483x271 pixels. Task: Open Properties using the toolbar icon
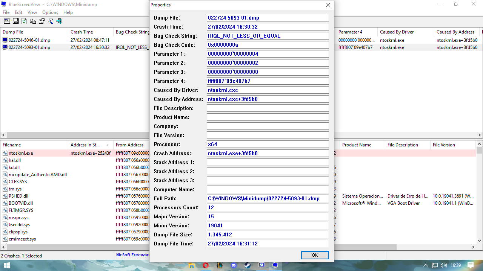tap(42, 21)
